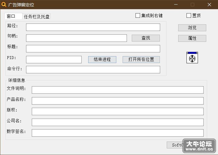Enable the 集成到右键 checkbox

pos(138,15)
